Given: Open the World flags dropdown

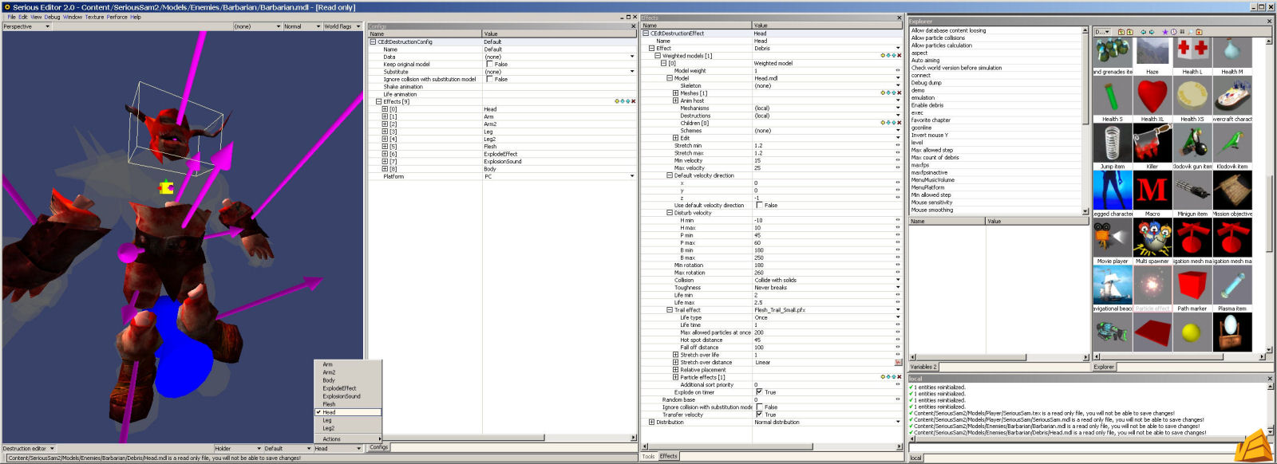Looking at the screenshot, I should (342, 26).
